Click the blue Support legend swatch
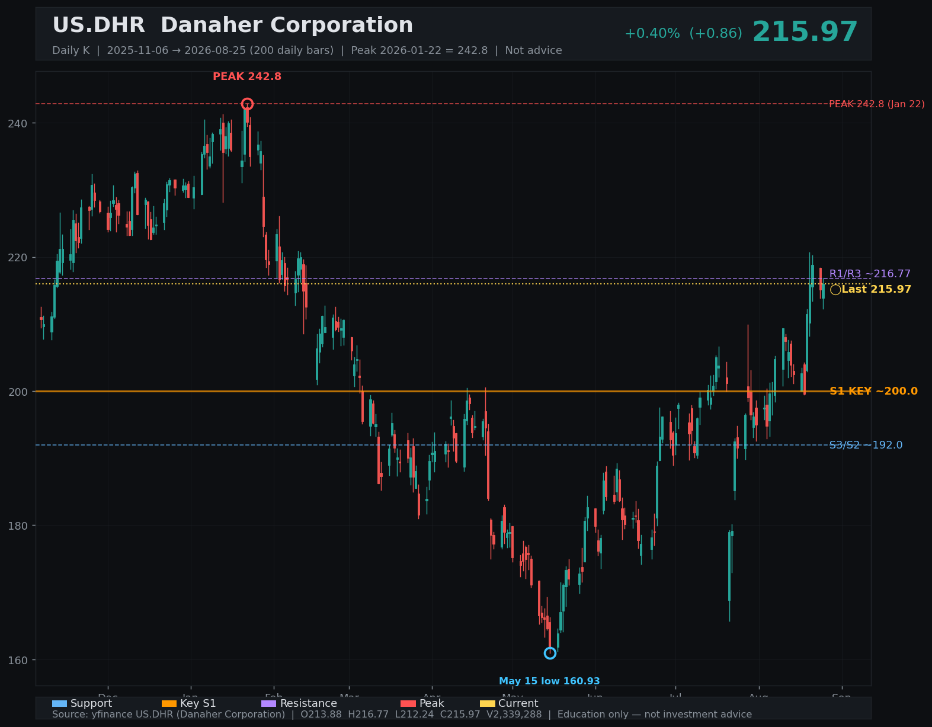This screenshot has width=932, height=727. [59, 703]
